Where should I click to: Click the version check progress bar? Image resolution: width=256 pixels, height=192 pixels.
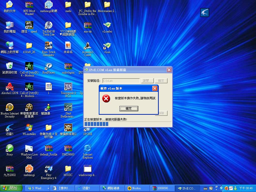coord(128,124)
